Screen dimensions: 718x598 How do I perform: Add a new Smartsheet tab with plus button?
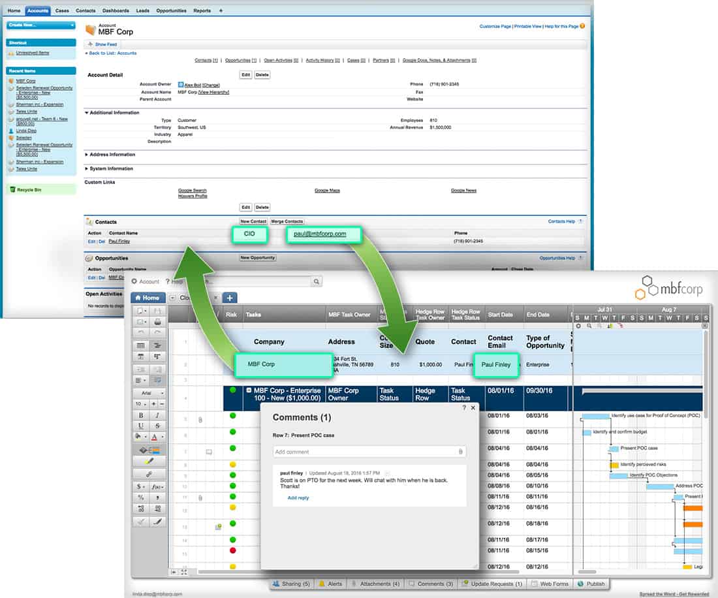point(230,298)
